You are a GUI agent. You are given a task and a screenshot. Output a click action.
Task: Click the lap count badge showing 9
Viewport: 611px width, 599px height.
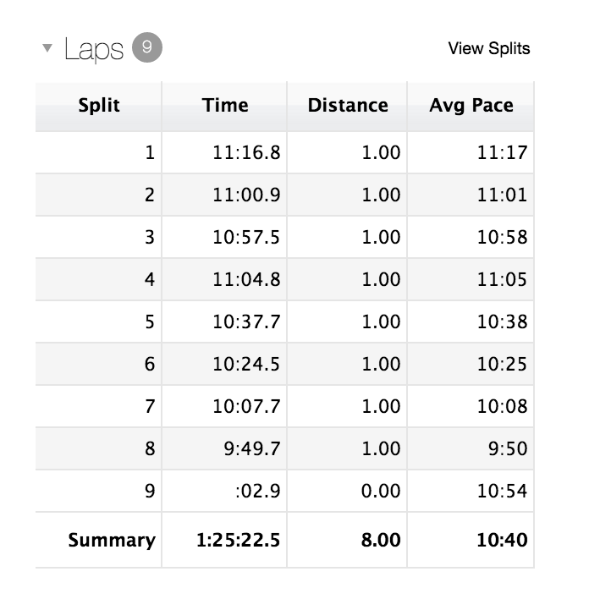pos(147,48)
